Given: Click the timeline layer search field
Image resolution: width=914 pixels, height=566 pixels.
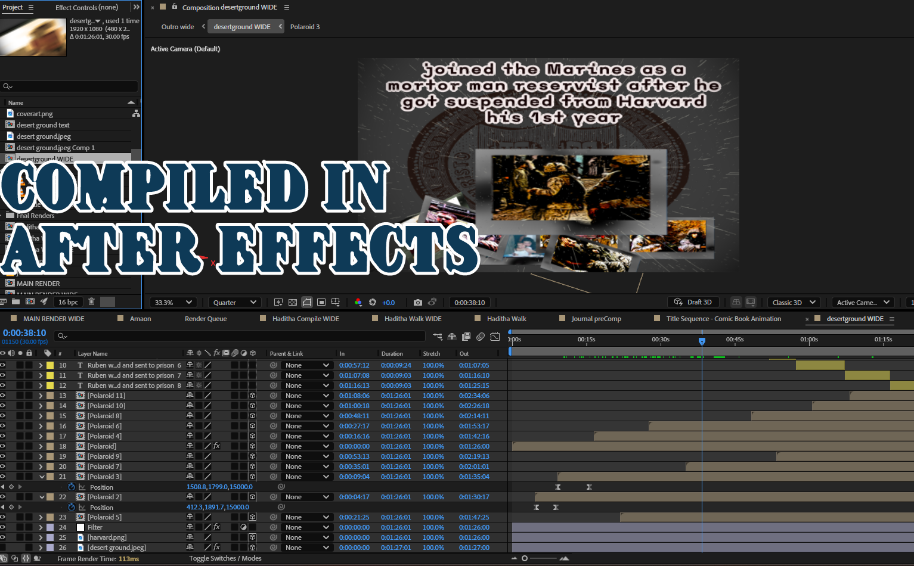Looking at the screenshot, I should [x=238, y=336].
